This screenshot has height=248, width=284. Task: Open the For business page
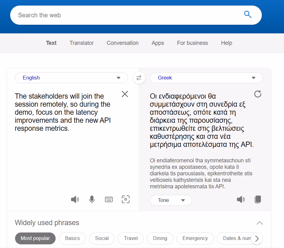coord(192,43)
